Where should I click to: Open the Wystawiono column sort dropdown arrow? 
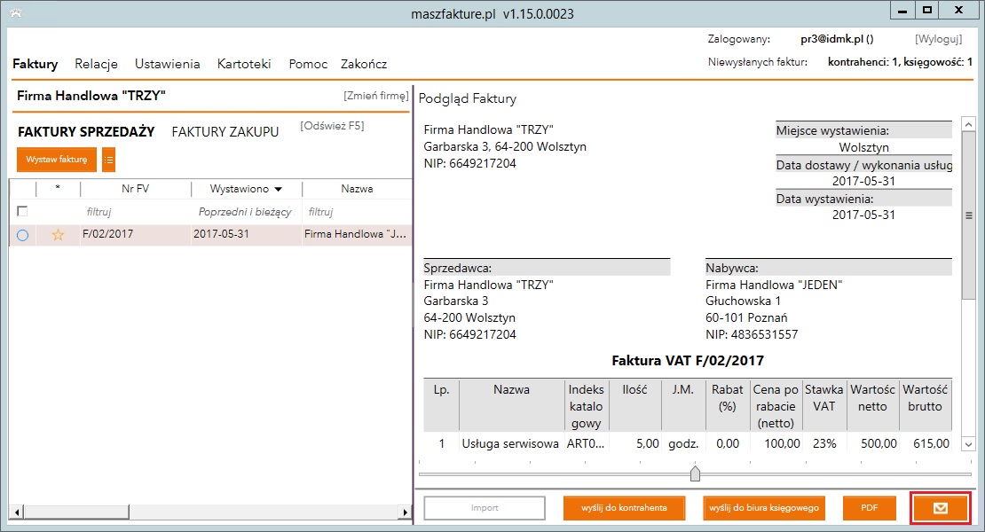click(x=279, y=190)
